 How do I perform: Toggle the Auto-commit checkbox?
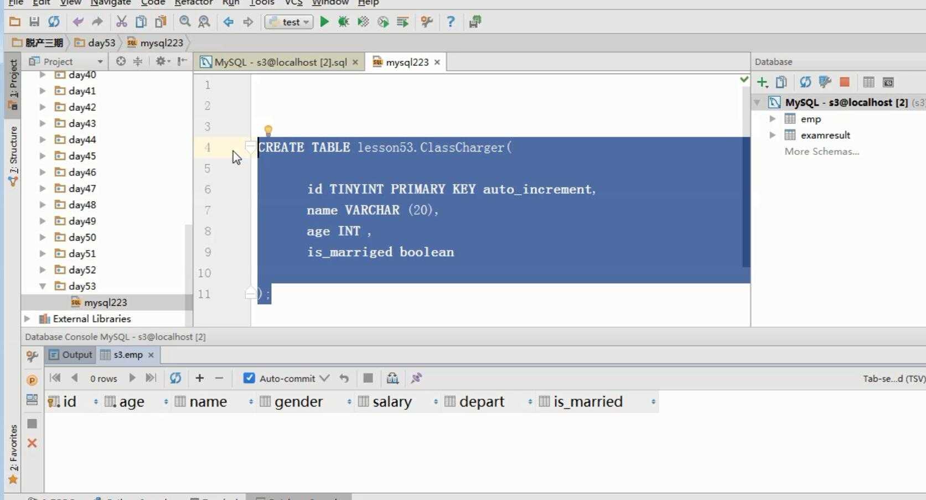[x=249, y=378]
